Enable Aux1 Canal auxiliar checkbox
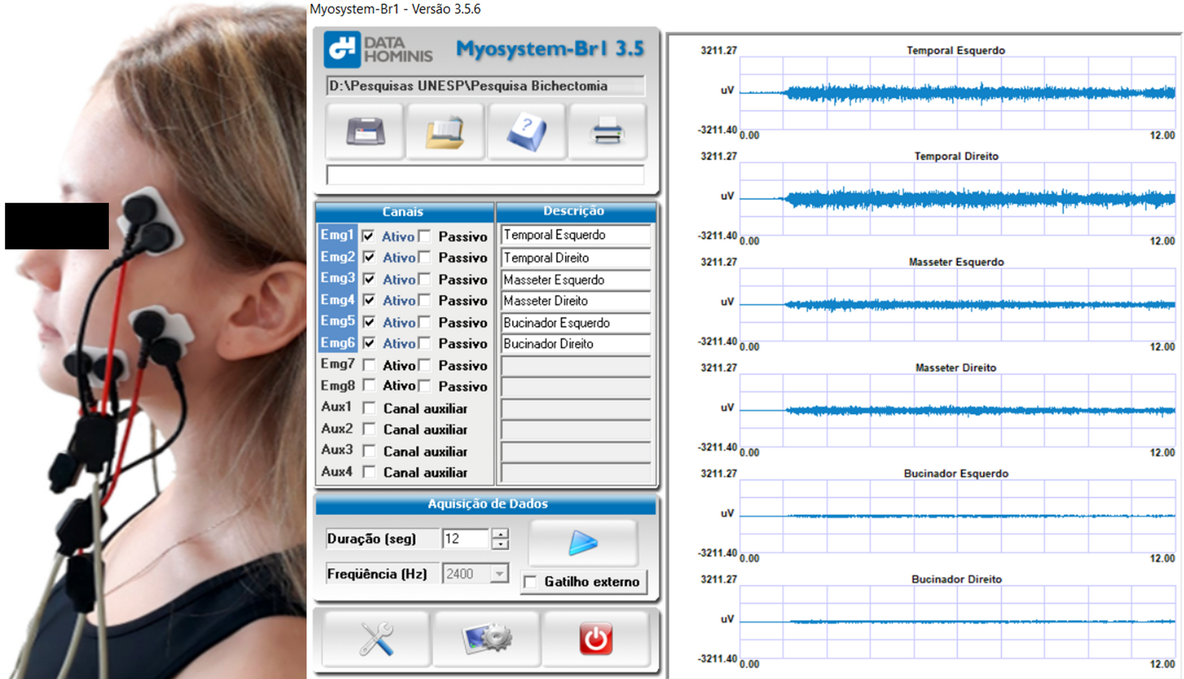Viewport: 1184px width, 679px height. (369, 408)
